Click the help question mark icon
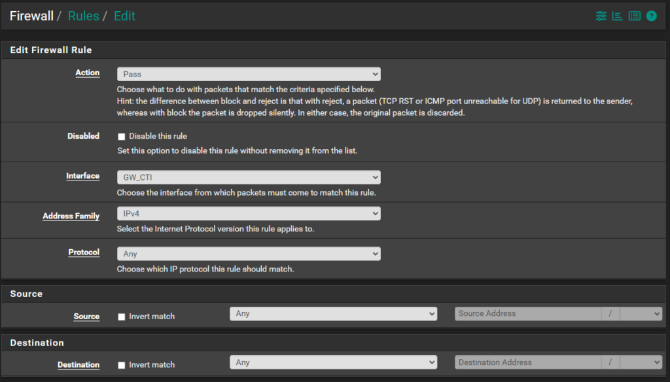Viewport: 670px width, 382px height. pyautogui.click(x=651, y=16)
